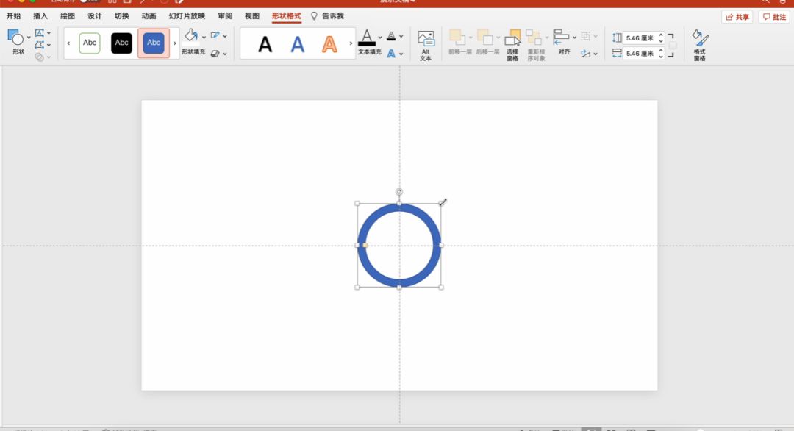This screenshot has height=431, width=794.
Task: Click the shape width stepper arrows
Action: point(661,53)
